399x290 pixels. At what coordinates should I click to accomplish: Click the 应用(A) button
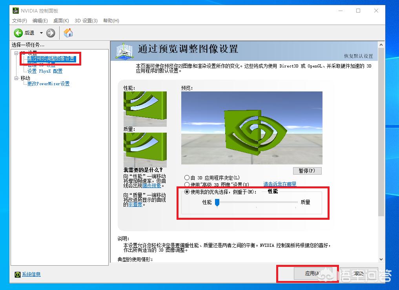click(x=313, y=274)
